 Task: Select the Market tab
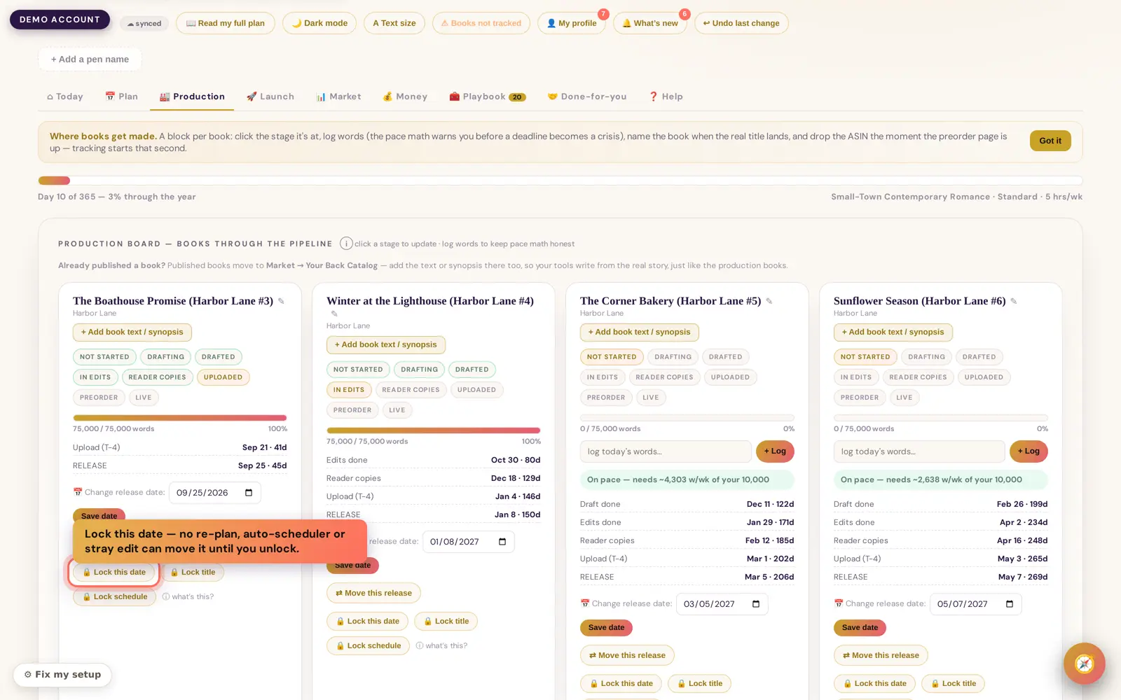pyautogui.click(x=339, y=97)
